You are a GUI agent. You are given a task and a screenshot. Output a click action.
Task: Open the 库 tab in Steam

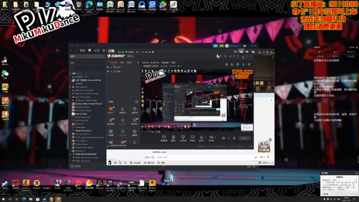click(x=89, y=50)
